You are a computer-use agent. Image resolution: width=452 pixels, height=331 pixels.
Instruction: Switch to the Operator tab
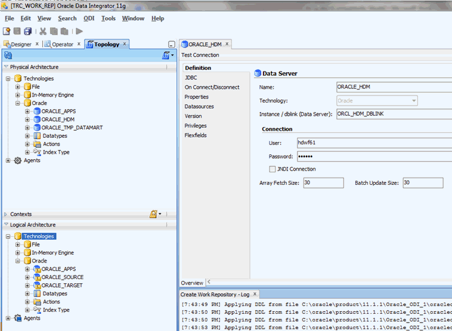(62, 44)
